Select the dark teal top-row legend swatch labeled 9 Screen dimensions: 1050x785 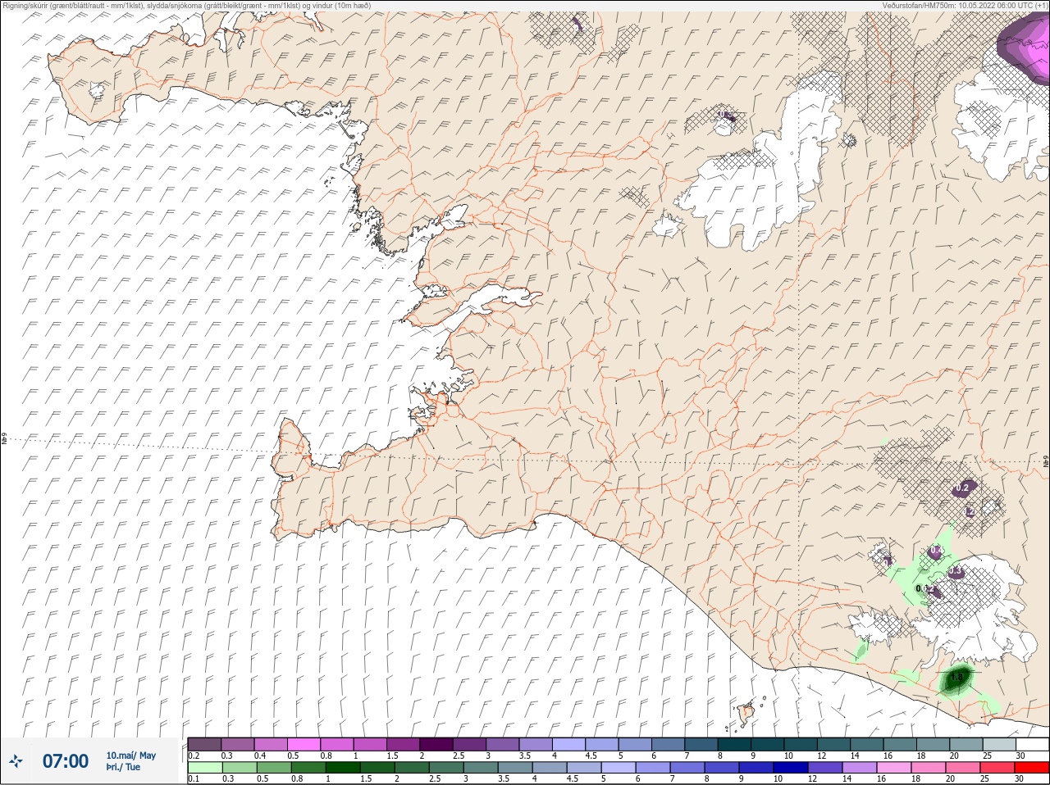[768, 744]
